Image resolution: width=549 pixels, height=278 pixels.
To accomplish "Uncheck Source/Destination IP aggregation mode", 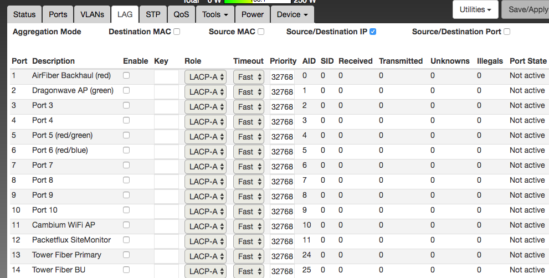I will (373, 32).
